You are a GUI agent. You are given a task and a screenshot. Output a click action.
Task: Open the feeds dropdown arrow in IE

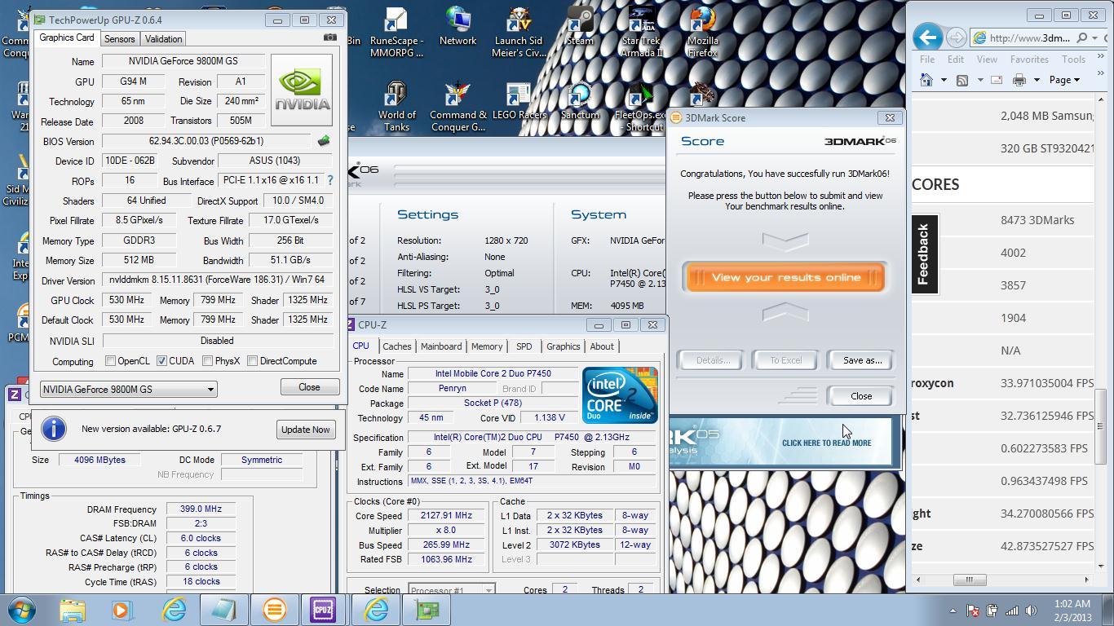coord(979,80)
